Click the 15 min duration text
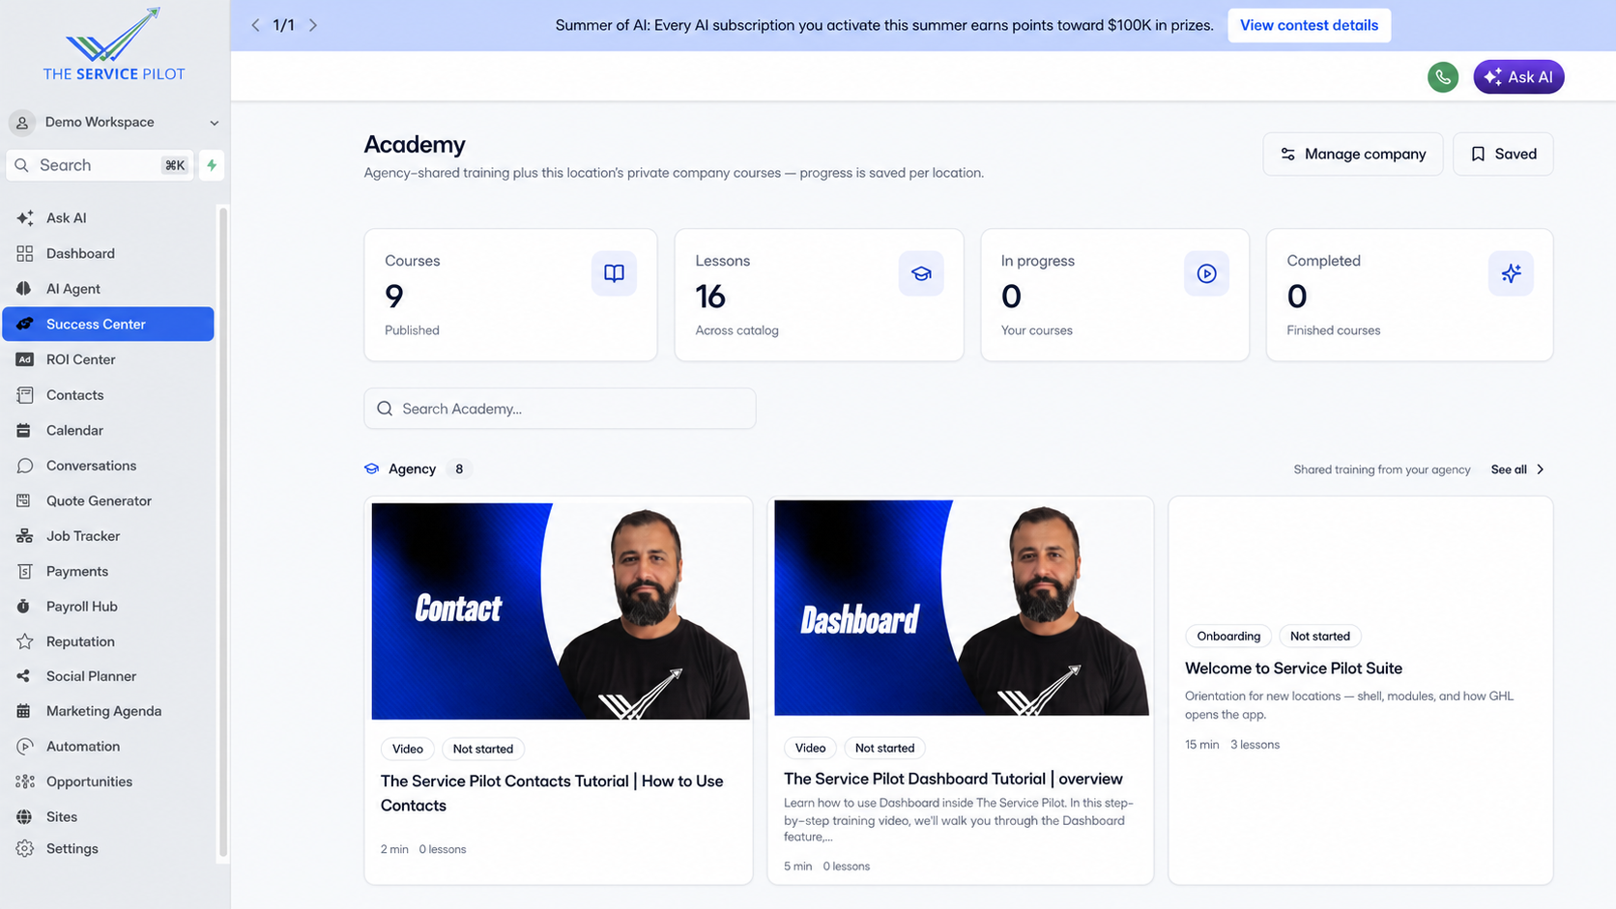Viewport: 1616px width, 909px height. pyautogui.click(x=1201, y=745)
